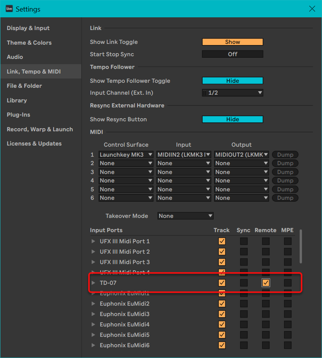Viewport: 322px width, 358px height.
Task: Enable Sync for UFX III Midi Port 1
Action: (x=244, y=241)
